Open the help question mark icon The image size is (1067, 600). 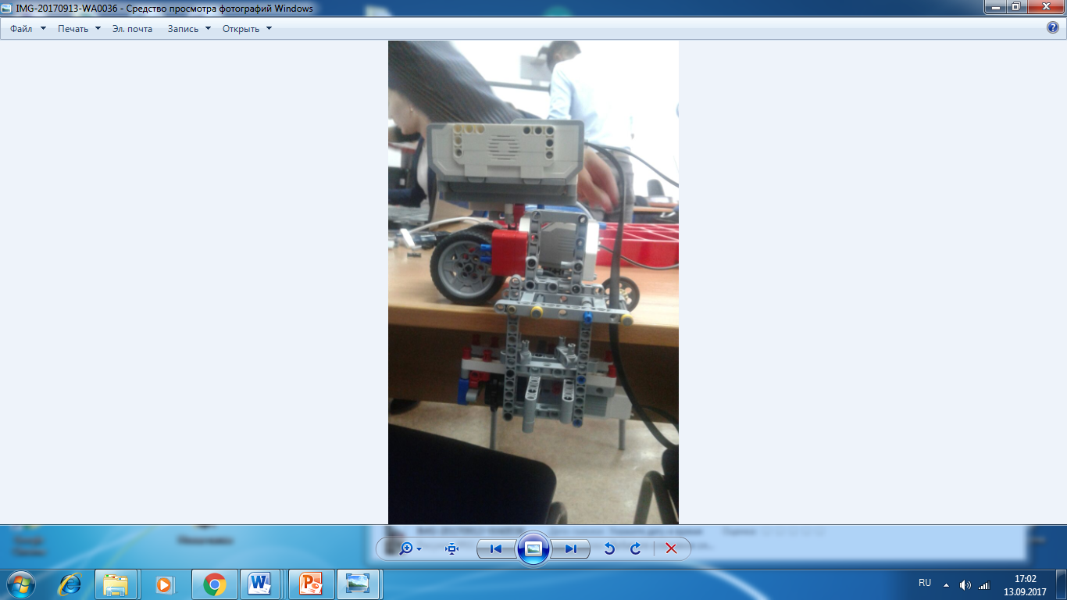pyautogui.click(x=1052, y=28)
